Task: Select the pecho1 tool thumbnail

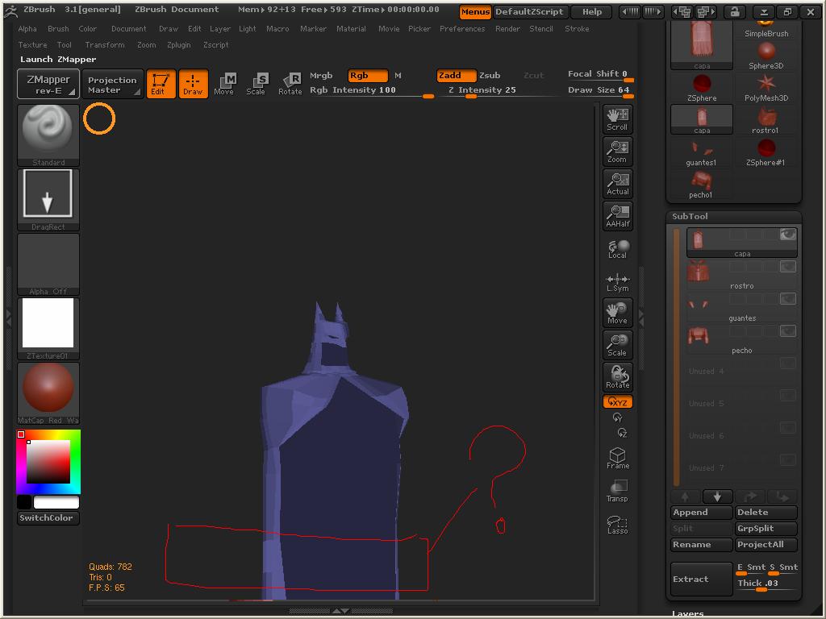Action: [x=702, y=185]
